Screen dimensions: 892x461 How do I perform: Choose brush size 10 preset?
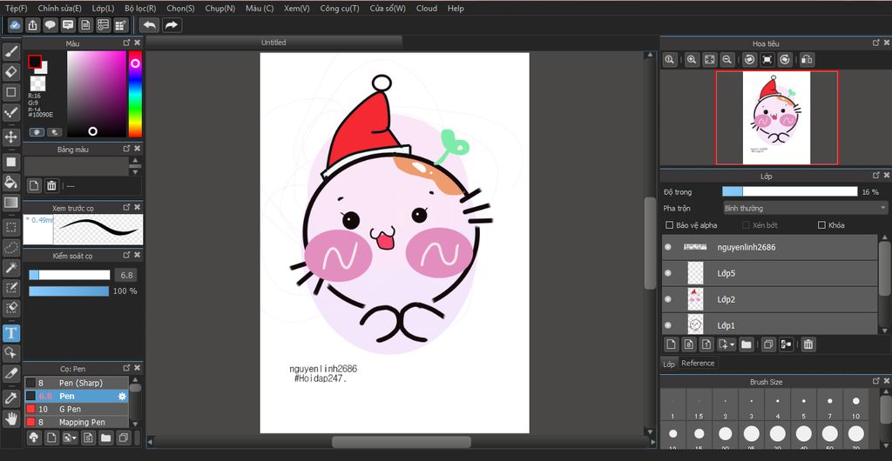[856, 406]
